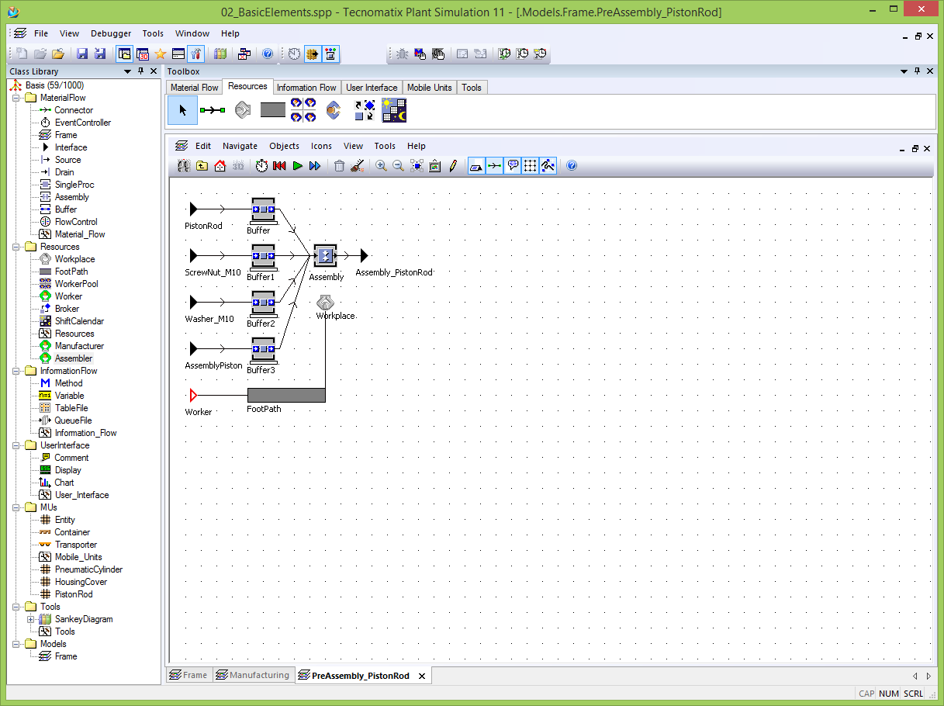Switch to the Frame tab at bottom
The height and width of the screenshot is (706, 944).
coord(188,676)
